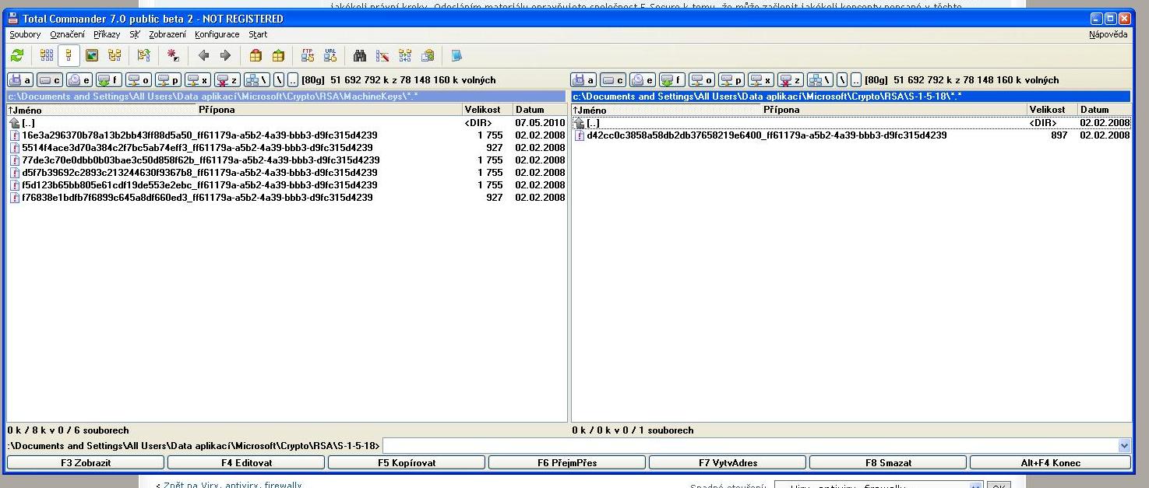
Task: Click the swap panels toolbar icon
Action: point(143,55)
